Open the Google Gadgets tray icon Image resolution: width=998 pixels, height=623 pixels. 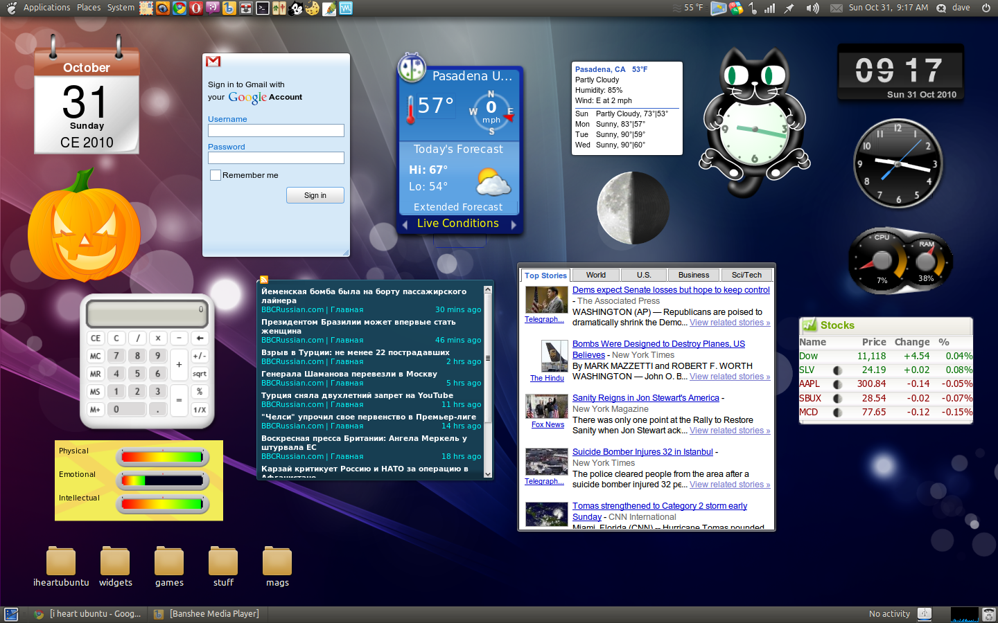coord(735,8)
